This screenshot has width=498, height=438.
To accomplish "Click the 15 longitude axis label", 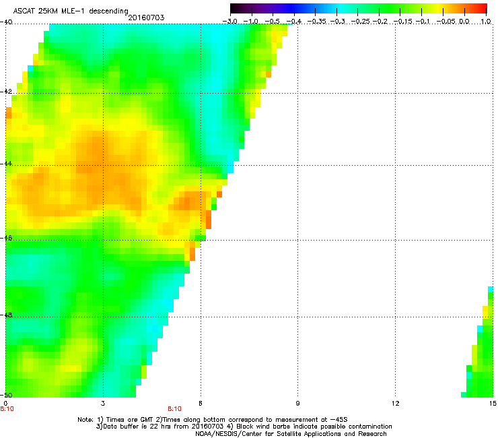I will coord(493,404).
